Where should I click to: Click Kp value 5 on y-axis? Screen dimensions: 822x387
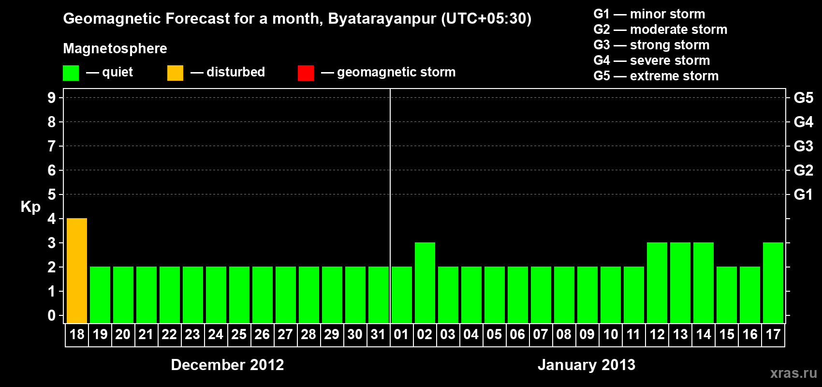click(x=52, y=194)
